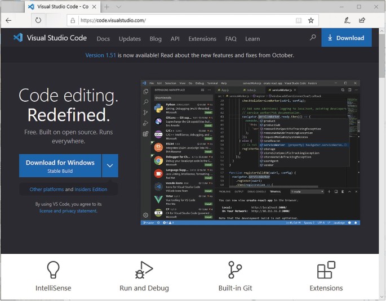This screenshot has height=301, width=386.
Task: Open the tab list chevron in title bar
Action: click(118, 7)
